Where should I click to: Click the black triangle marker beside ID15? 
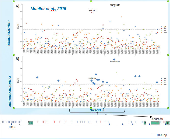click(20, 124)
